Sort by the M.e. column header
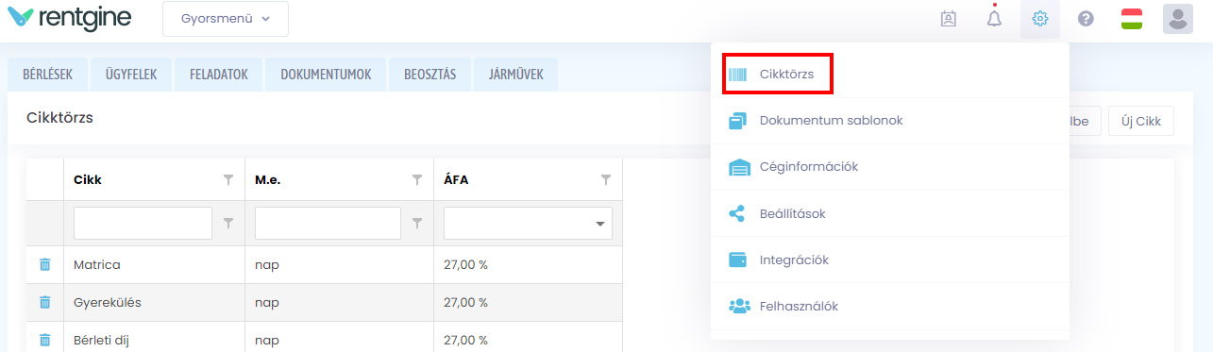Viewport: 1213px width, 352px height. pyautogui.click(x=268, y=179)
